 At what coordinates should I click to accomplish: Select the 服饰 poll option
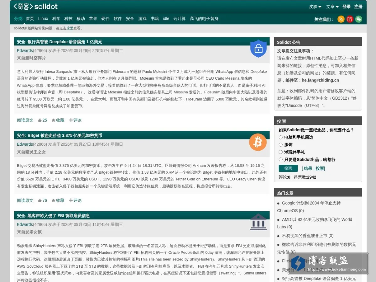pyautogui.click(x=281, y=145)
